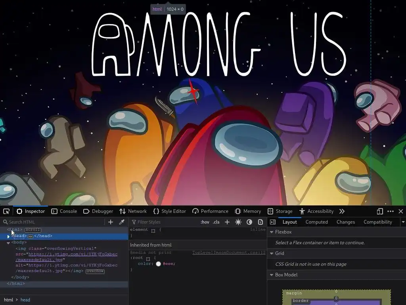The height and width of the screenshot is (305, 406).
Task: Open the sidebar tabs overflow dropdown
Action: [403, 222]
